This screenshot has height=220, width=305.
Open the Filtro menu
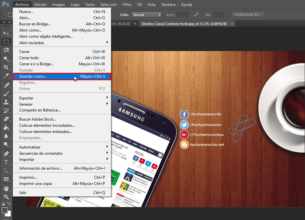127,5
